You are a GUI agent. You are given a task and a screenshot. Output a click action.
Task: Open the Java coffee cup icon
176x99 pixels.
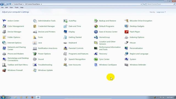[35, 43]
